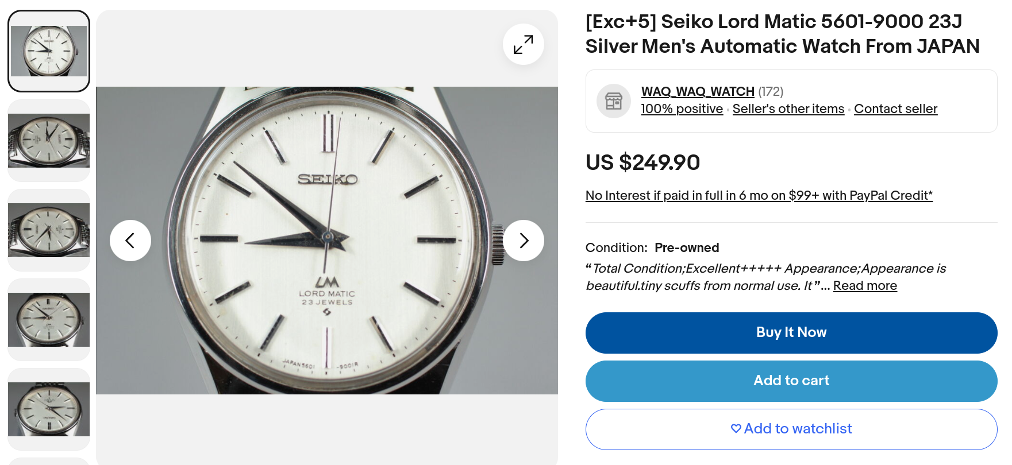
Task: Click the Contact seller link
Action: coord(895,109)
